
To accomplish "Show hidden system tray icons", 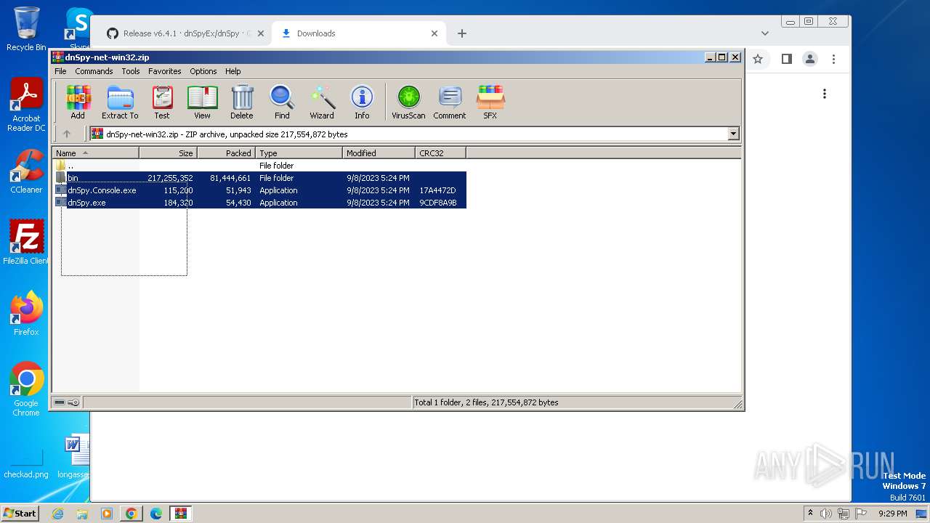I will 811,514.
